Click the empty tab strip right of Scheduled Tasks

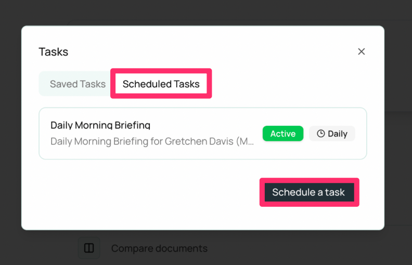tap(289, 84)
